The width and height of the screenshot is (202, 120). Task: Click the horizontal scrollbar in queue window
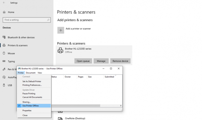click(x=76, y=106)
